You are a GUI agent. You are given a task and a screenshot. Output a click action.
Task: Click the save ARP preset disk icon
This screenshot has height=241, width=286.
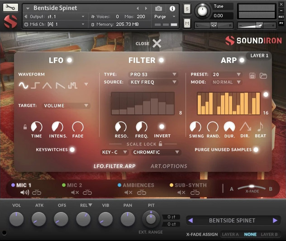253,75
